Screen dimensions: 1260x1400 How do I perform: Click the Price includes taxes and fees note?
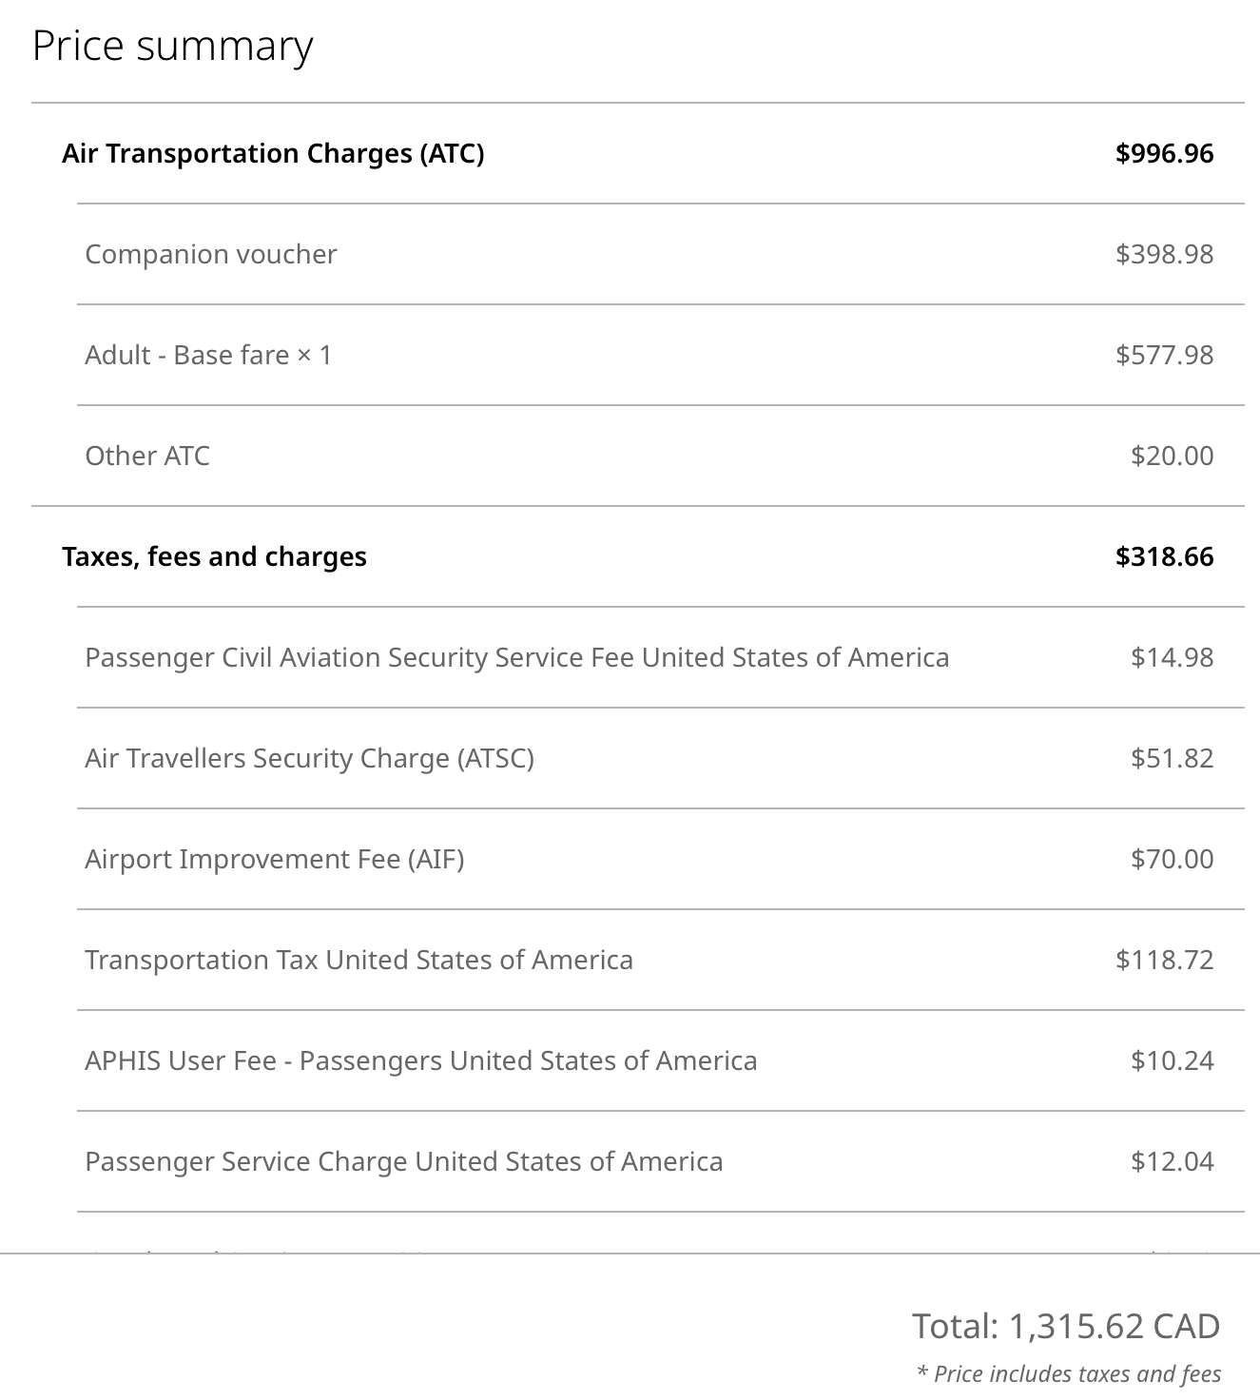(1068, 1373)
